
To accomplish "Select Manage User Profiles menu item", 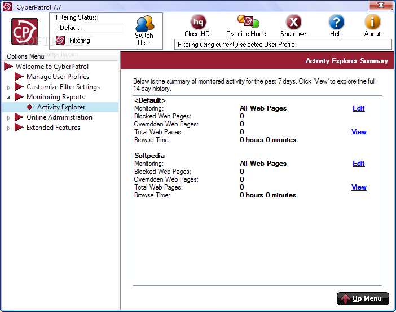I will click(x=58, y=77).
